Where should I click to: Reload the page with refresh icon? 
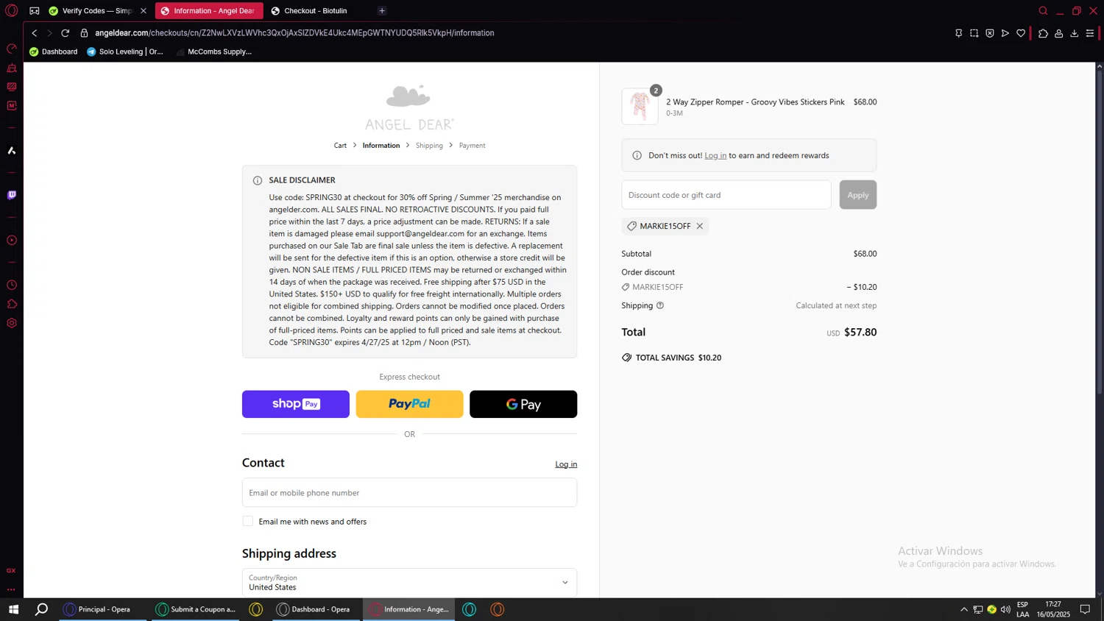pyautogui.click(x=66, y=33)
